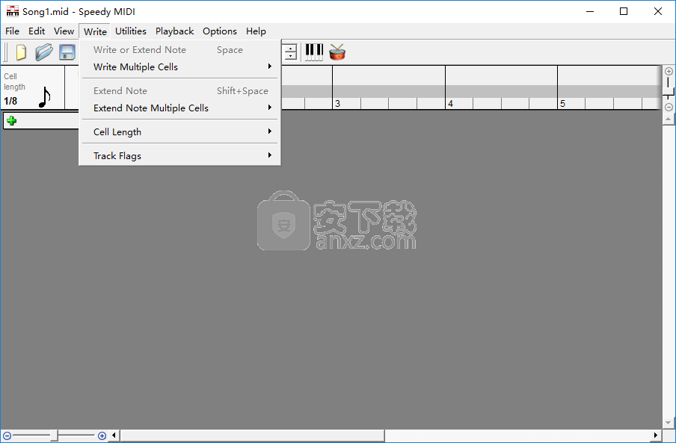The height and width of the screenshot is (443, 676).
Task: Expand Extend Note Multiple Cells submenu
Action: pyautogui.click(x=181, y=108)
